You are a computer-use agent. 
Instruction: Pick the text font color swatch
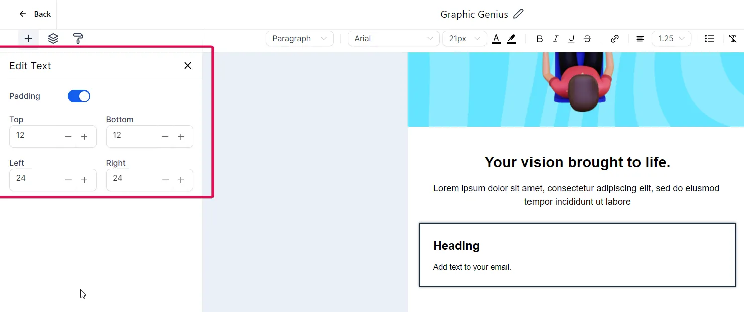pyautogui.click(x=496, y=39)
